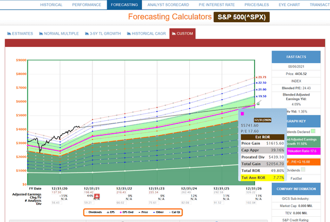330x222 pixels.
Task: Click the FactSet source label
Action: pyautogui.click(x=296, y=179)
